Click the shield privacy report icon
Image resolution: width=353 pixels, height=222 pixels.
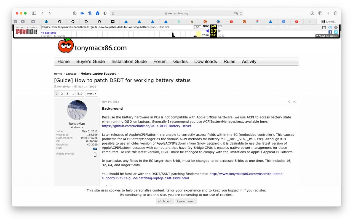click(x=105, y=13)
